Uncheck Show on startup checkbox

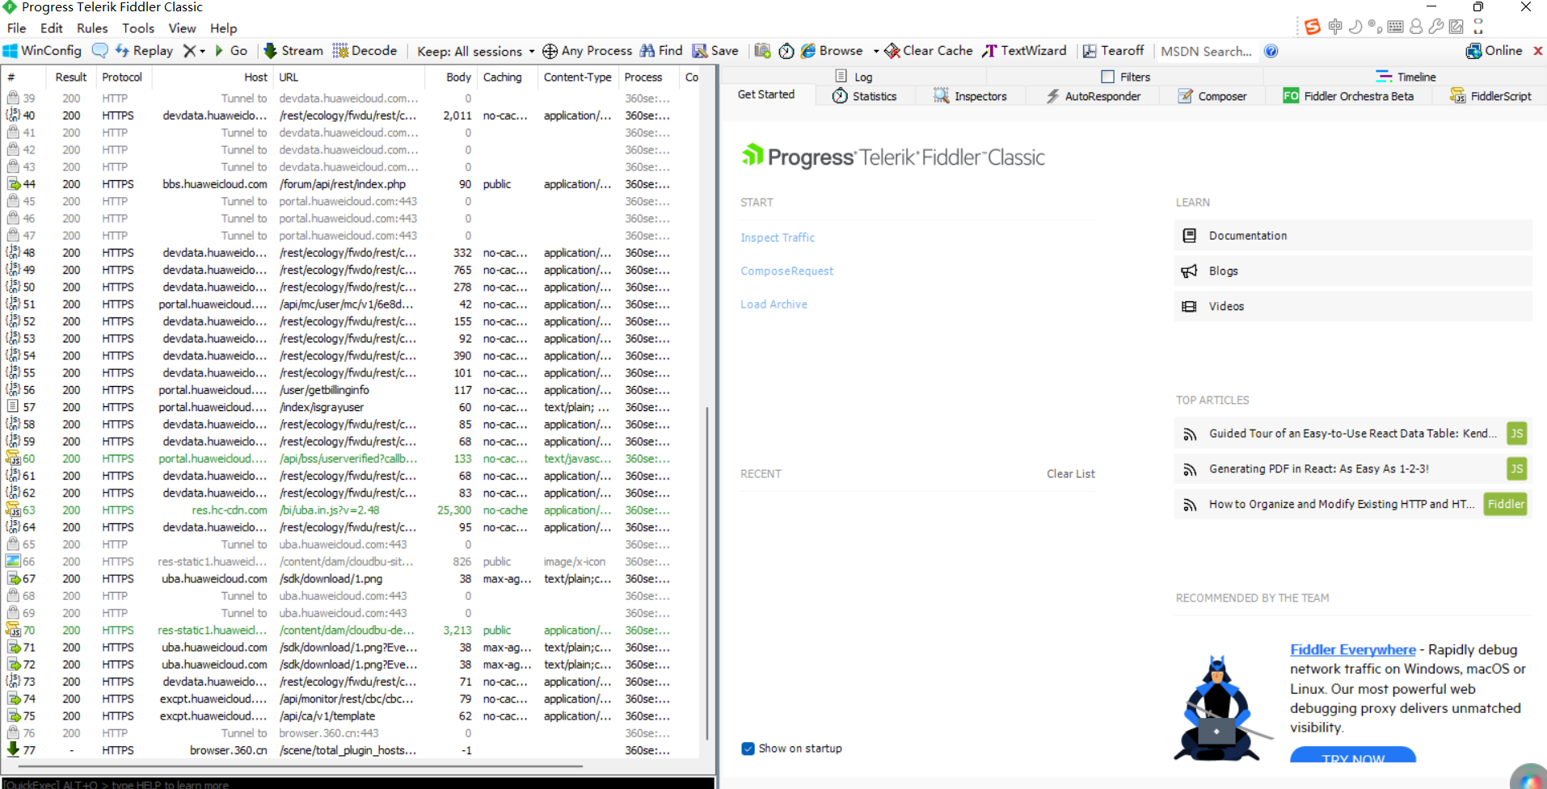pyautogui.click(x=748, y=749)
